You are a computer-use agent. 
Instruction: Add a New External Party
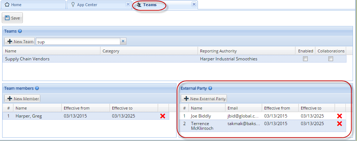[204, 99]
